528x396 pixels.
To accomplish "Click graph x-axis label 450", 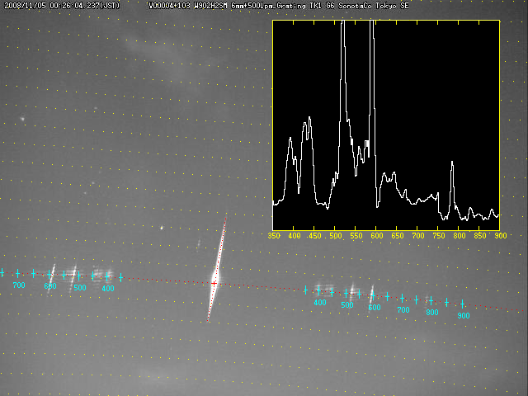I will click(315, 236).
